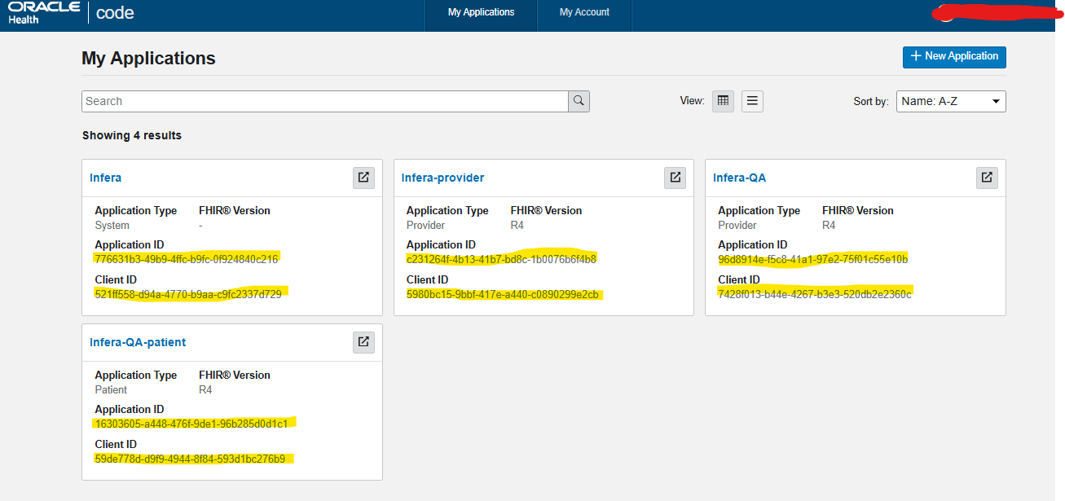Click Infera-provider's Client ID value
Image resolution: width=1065 pixels, height=501 pixels.
coord(503,294)
